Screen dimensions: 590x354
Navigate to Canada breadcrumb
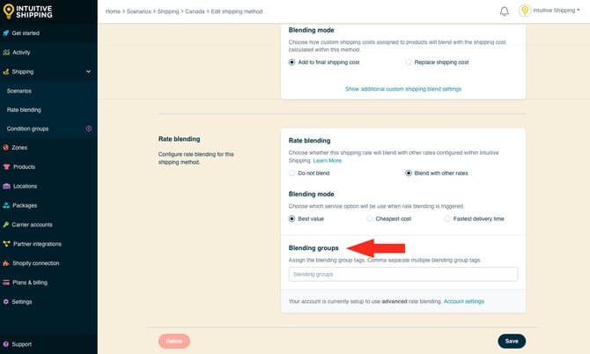[x=195, y=11]
